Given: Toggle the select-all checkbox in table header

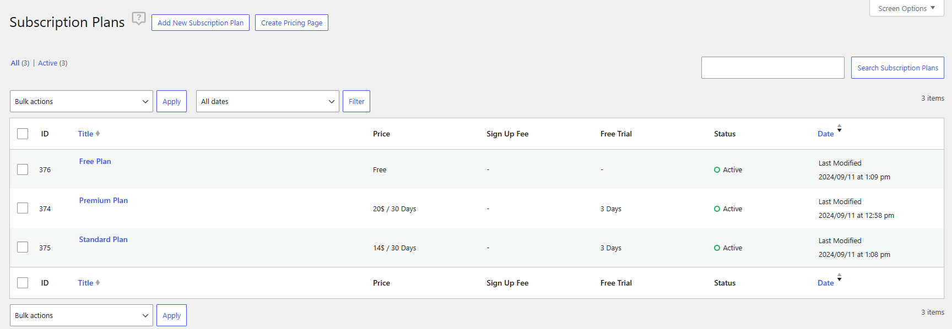Looking at the screenshot, I should 23,134.
